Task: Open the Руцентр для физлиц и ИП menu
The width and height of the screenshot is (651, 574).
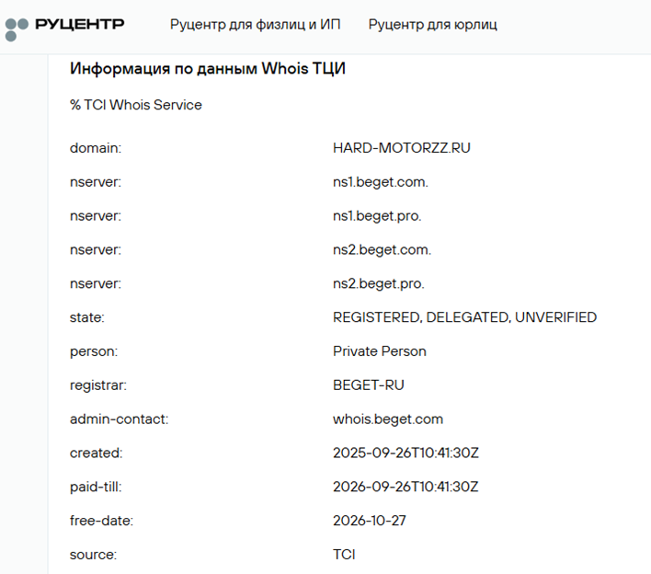Action: 255,24
